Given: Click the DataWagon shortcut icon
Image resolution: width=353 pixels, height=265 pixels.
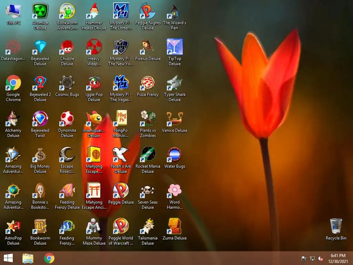Looking at the screenshot, I should pos(13,47).
